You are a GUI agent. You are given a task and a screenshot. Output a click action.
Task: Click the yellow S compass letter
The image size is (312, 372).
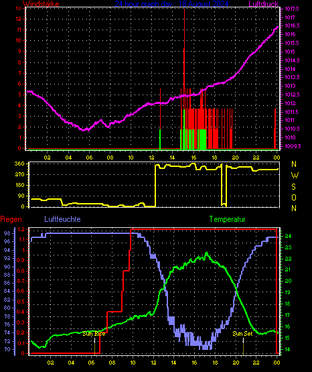click(x=293, y=187)
